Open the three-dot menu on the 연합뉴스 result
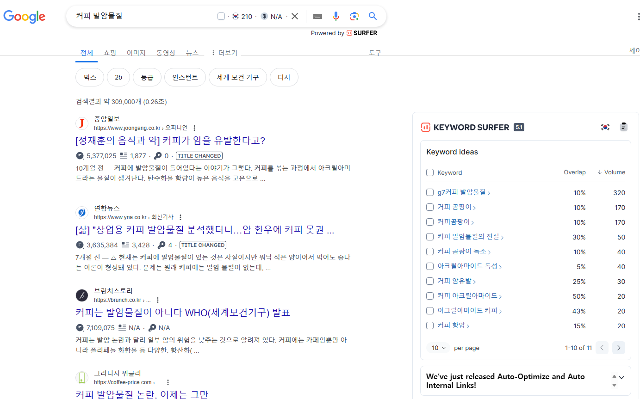This screenshot has width=640, height=399. [180, 217]
